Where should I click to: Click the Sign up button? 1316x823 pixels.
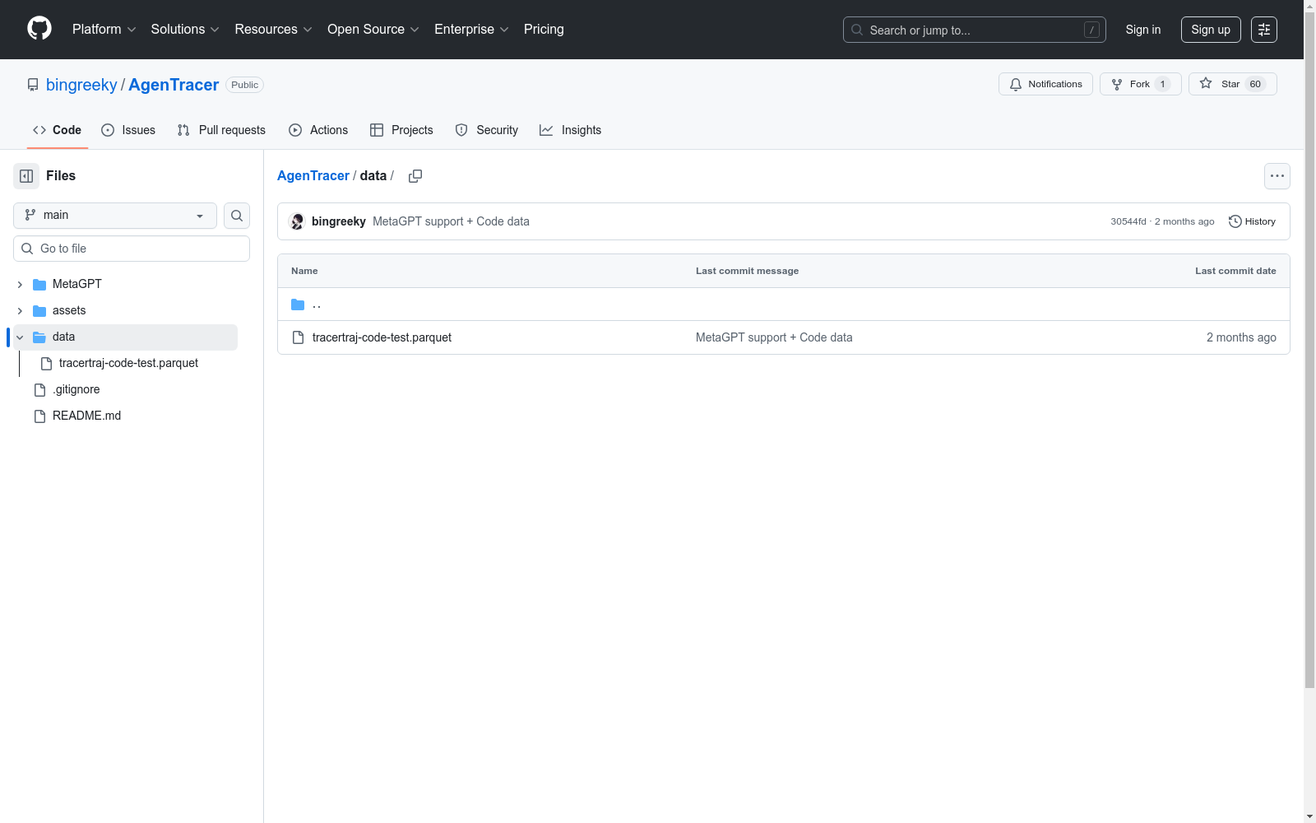click(1211, 30)
